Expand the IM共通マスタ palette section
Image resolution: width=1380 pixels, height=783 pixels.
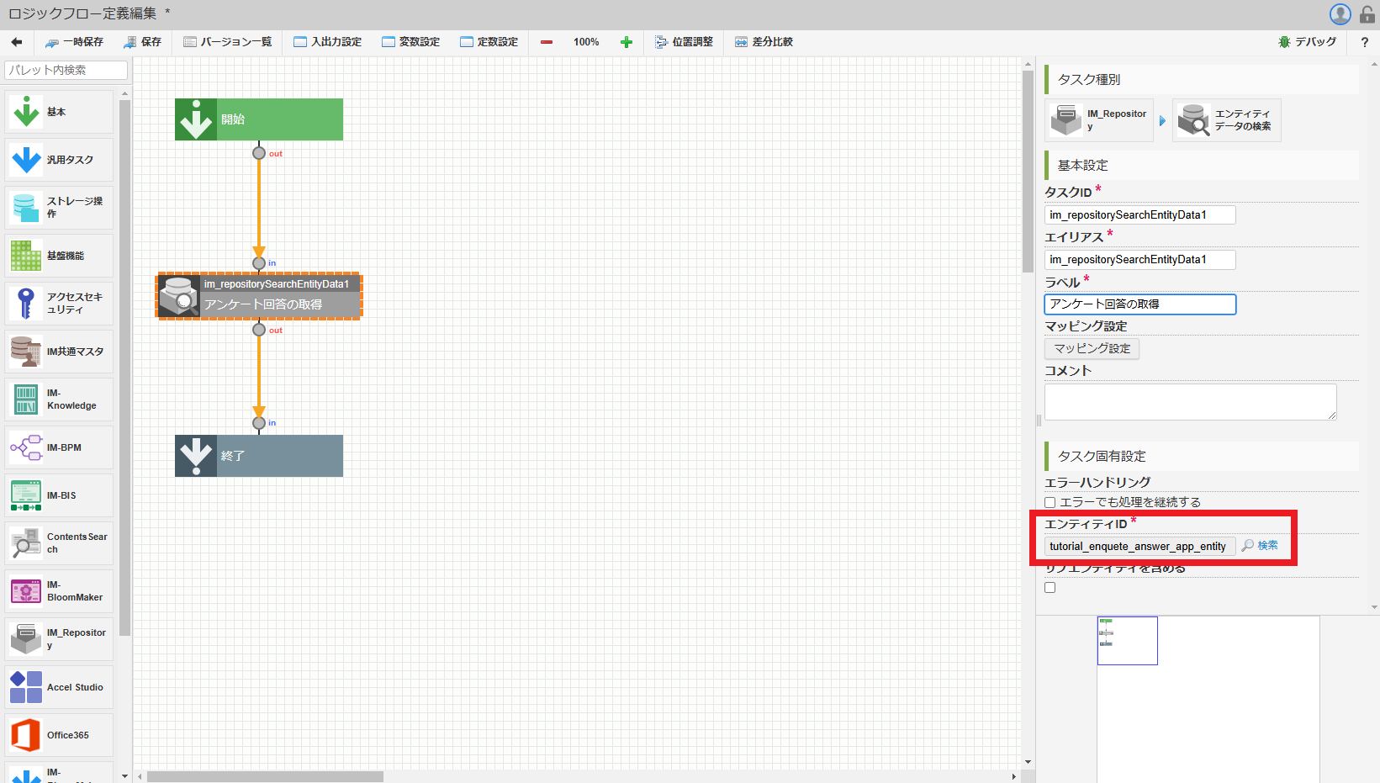pos(25,352)
